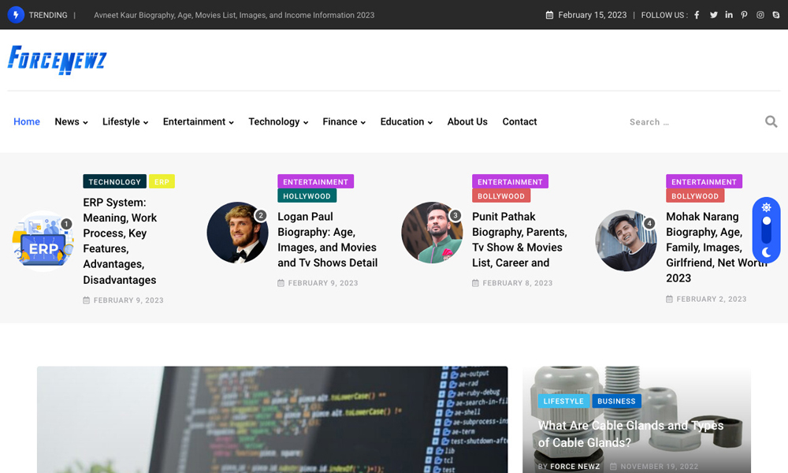Switch to light mode via sun icon
The height and width of the screenshot is (473, 788).
(766, 207)
